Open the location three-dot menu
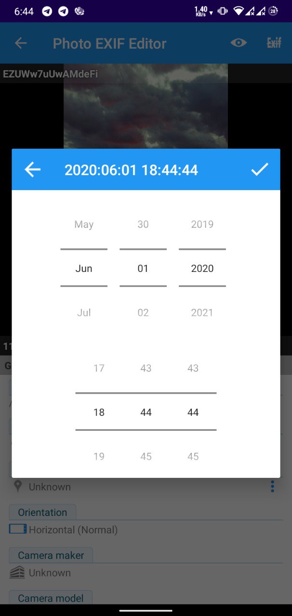The width and height of the screenshot is (292, 616). click(x=272, y=487)
